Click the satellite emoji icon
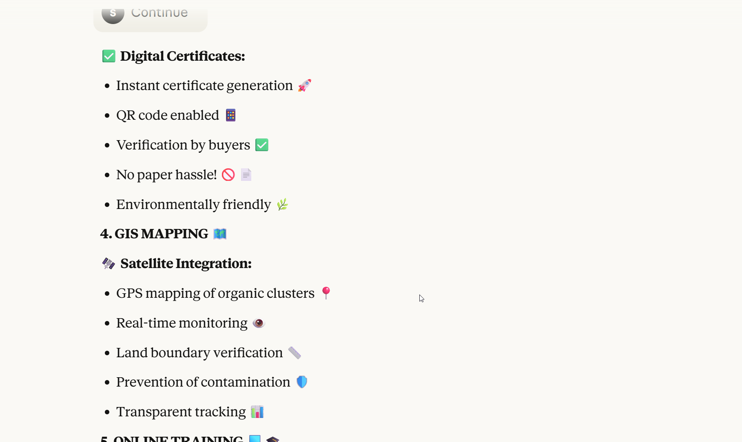Viewport: 742px width, 442px height. pyautogui.click(x=109, y=264)
